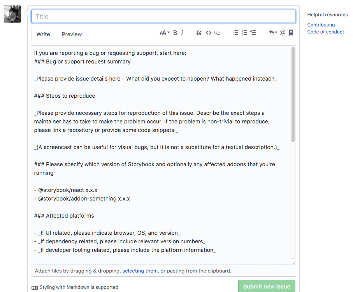Toggle bold text formatting
Image resolution: width=353 pixels, height=292 pixels.
[175, 33]
